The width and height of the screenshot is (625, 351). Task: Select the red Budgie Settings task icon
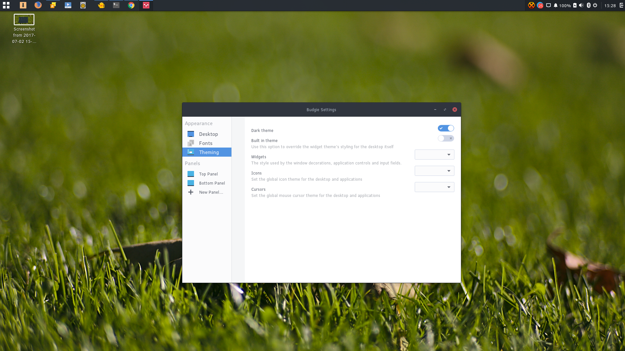coord(146,5)
